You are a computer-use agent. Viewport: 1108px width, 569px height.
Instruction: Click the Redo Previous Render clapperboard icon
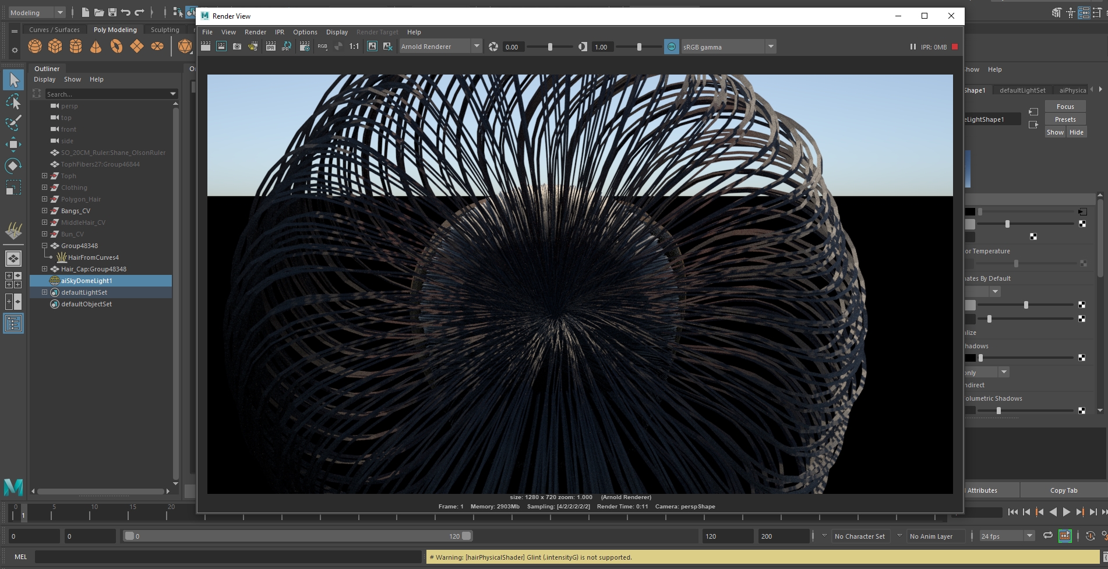click(206, 47)
